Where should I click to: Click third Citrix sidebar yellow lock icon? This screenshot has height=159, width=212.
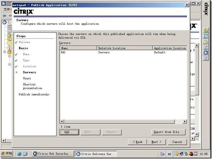point(206,41)
